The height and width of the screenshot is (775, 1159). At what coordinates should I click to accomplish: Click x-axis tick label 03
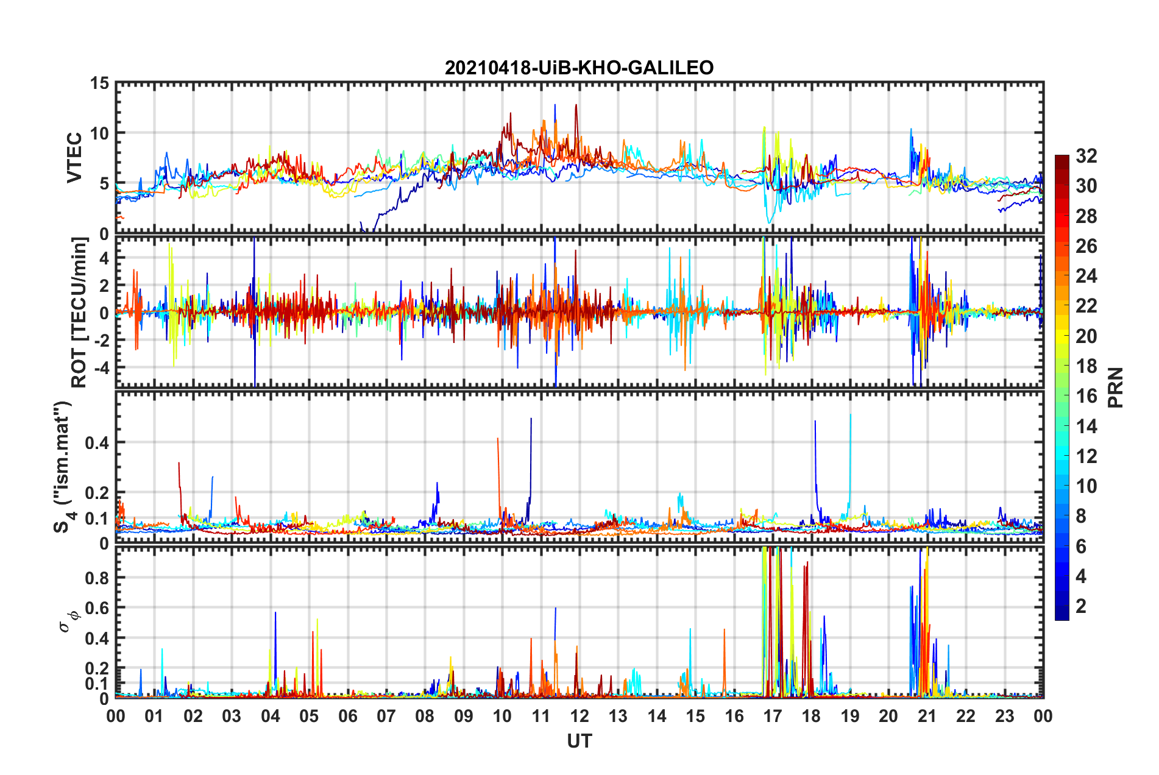232,715
